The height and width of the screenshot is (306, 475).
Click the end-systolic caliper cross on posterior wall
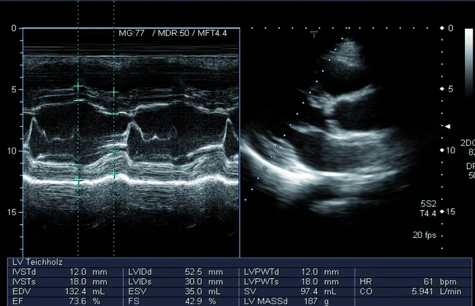pyautogui.click(x=114, y=173)
